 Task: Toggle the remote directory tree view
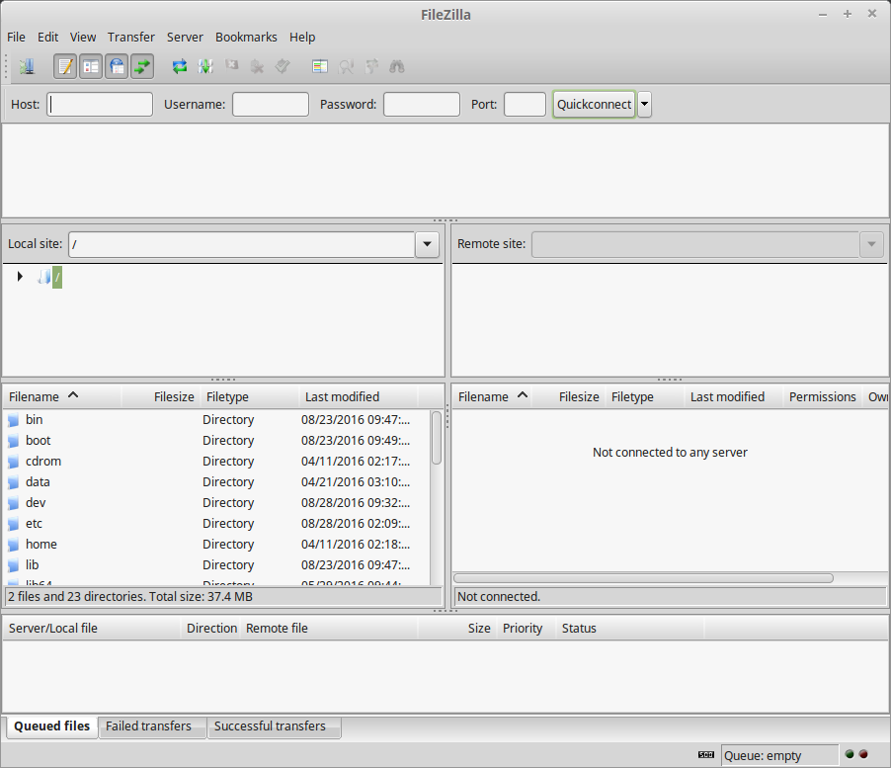click(117, 67)
